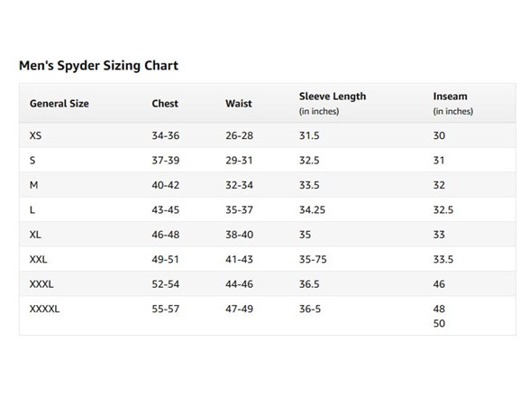Click the Men's Spyder Sizing Chart title
The width and height of the screenshot is (530, 398).
coord(98,65)
